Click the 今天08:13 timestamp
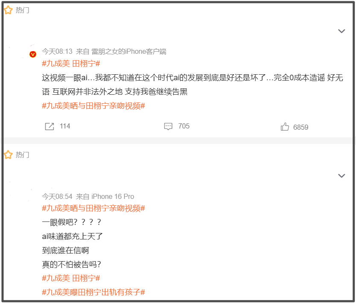The width and height of the screenshot is (356, 303). coord(57,52)
